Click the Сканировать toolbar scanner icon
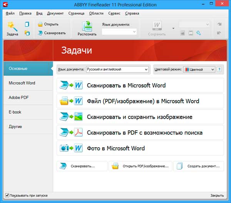Image resolution: width=231 pixels, height=203 pixels. pyautogui.click(x=40, y=33)
